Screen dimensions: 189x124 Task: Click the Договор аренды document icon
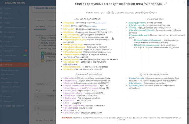(42, 53)
